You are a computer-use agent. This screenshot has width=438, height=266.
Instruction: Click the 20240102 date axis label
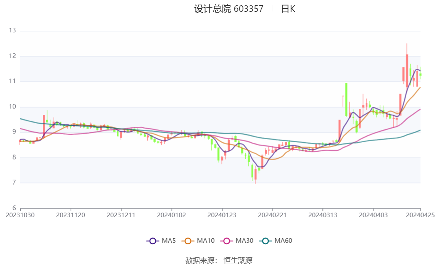click(x=172, y=215)
